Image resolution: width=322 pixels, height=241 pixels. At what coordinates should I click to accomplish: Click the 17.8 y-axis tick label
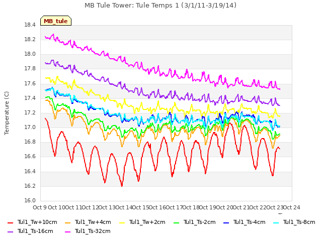tap(30, 69)
